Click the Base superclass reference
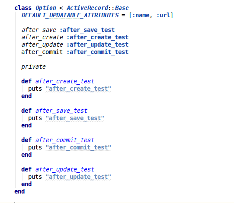Screen dimensions: 234x203 (122, 8)
